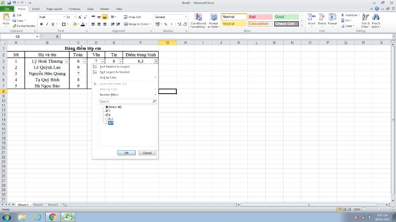Open Chrome from the taskbar

pos(53,217)
